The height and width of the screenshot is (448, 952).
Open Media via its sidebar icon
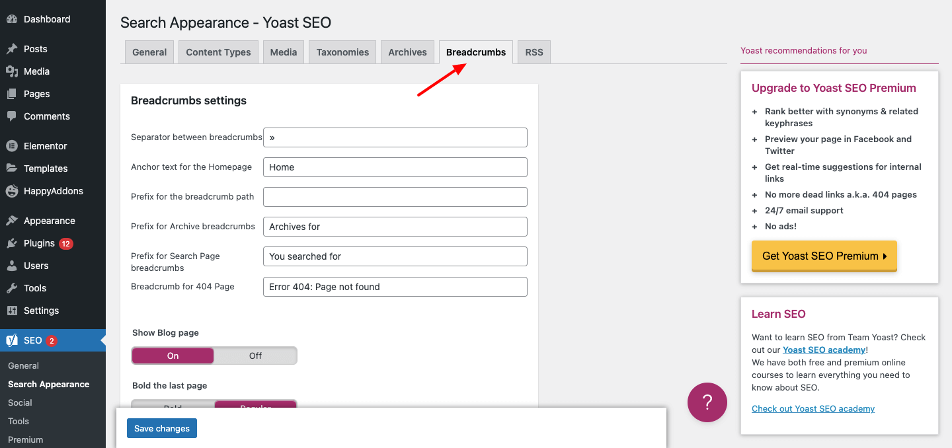click(x=12, y=71)
